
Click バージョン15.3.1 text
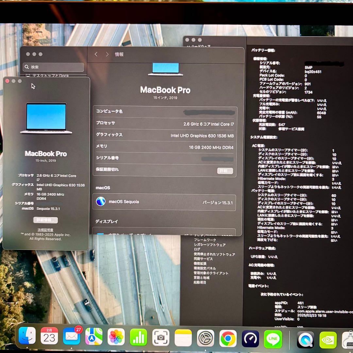(x=217, y=203)
